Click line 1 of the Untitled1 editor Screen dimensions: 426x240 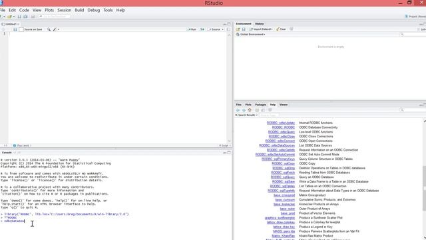(117, 34)
